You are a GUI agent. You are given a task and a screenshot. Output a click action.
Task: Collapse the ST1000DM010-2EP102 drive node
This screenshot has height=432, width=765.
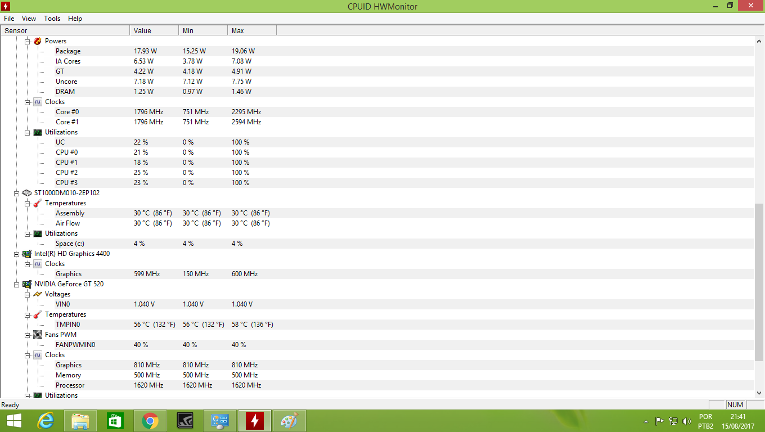16,193
